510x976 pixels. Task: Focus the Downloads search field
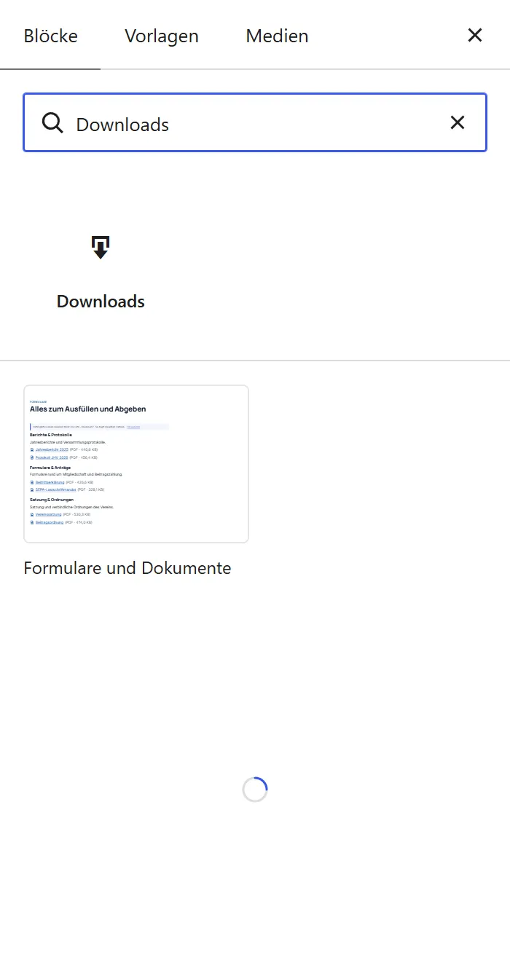point(255,122)
